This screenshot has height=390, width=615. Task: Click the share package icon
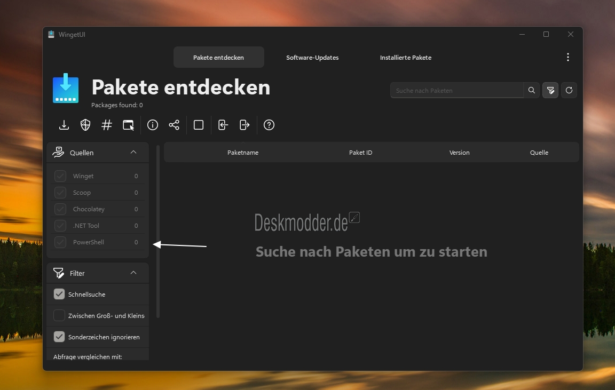[174, 125]
